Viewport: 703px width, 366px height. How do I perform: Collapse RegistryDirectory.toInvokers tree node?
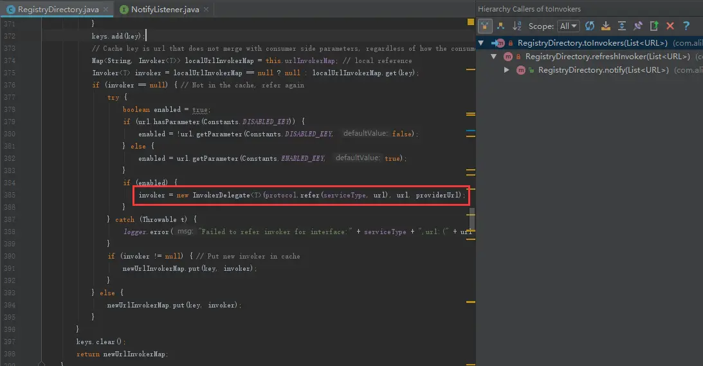click(x=481, y=43)
